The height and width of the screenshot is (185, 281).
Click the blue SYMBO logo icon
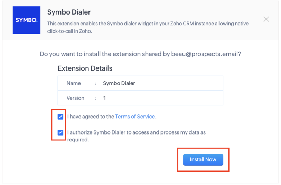[x=27, y=20]
